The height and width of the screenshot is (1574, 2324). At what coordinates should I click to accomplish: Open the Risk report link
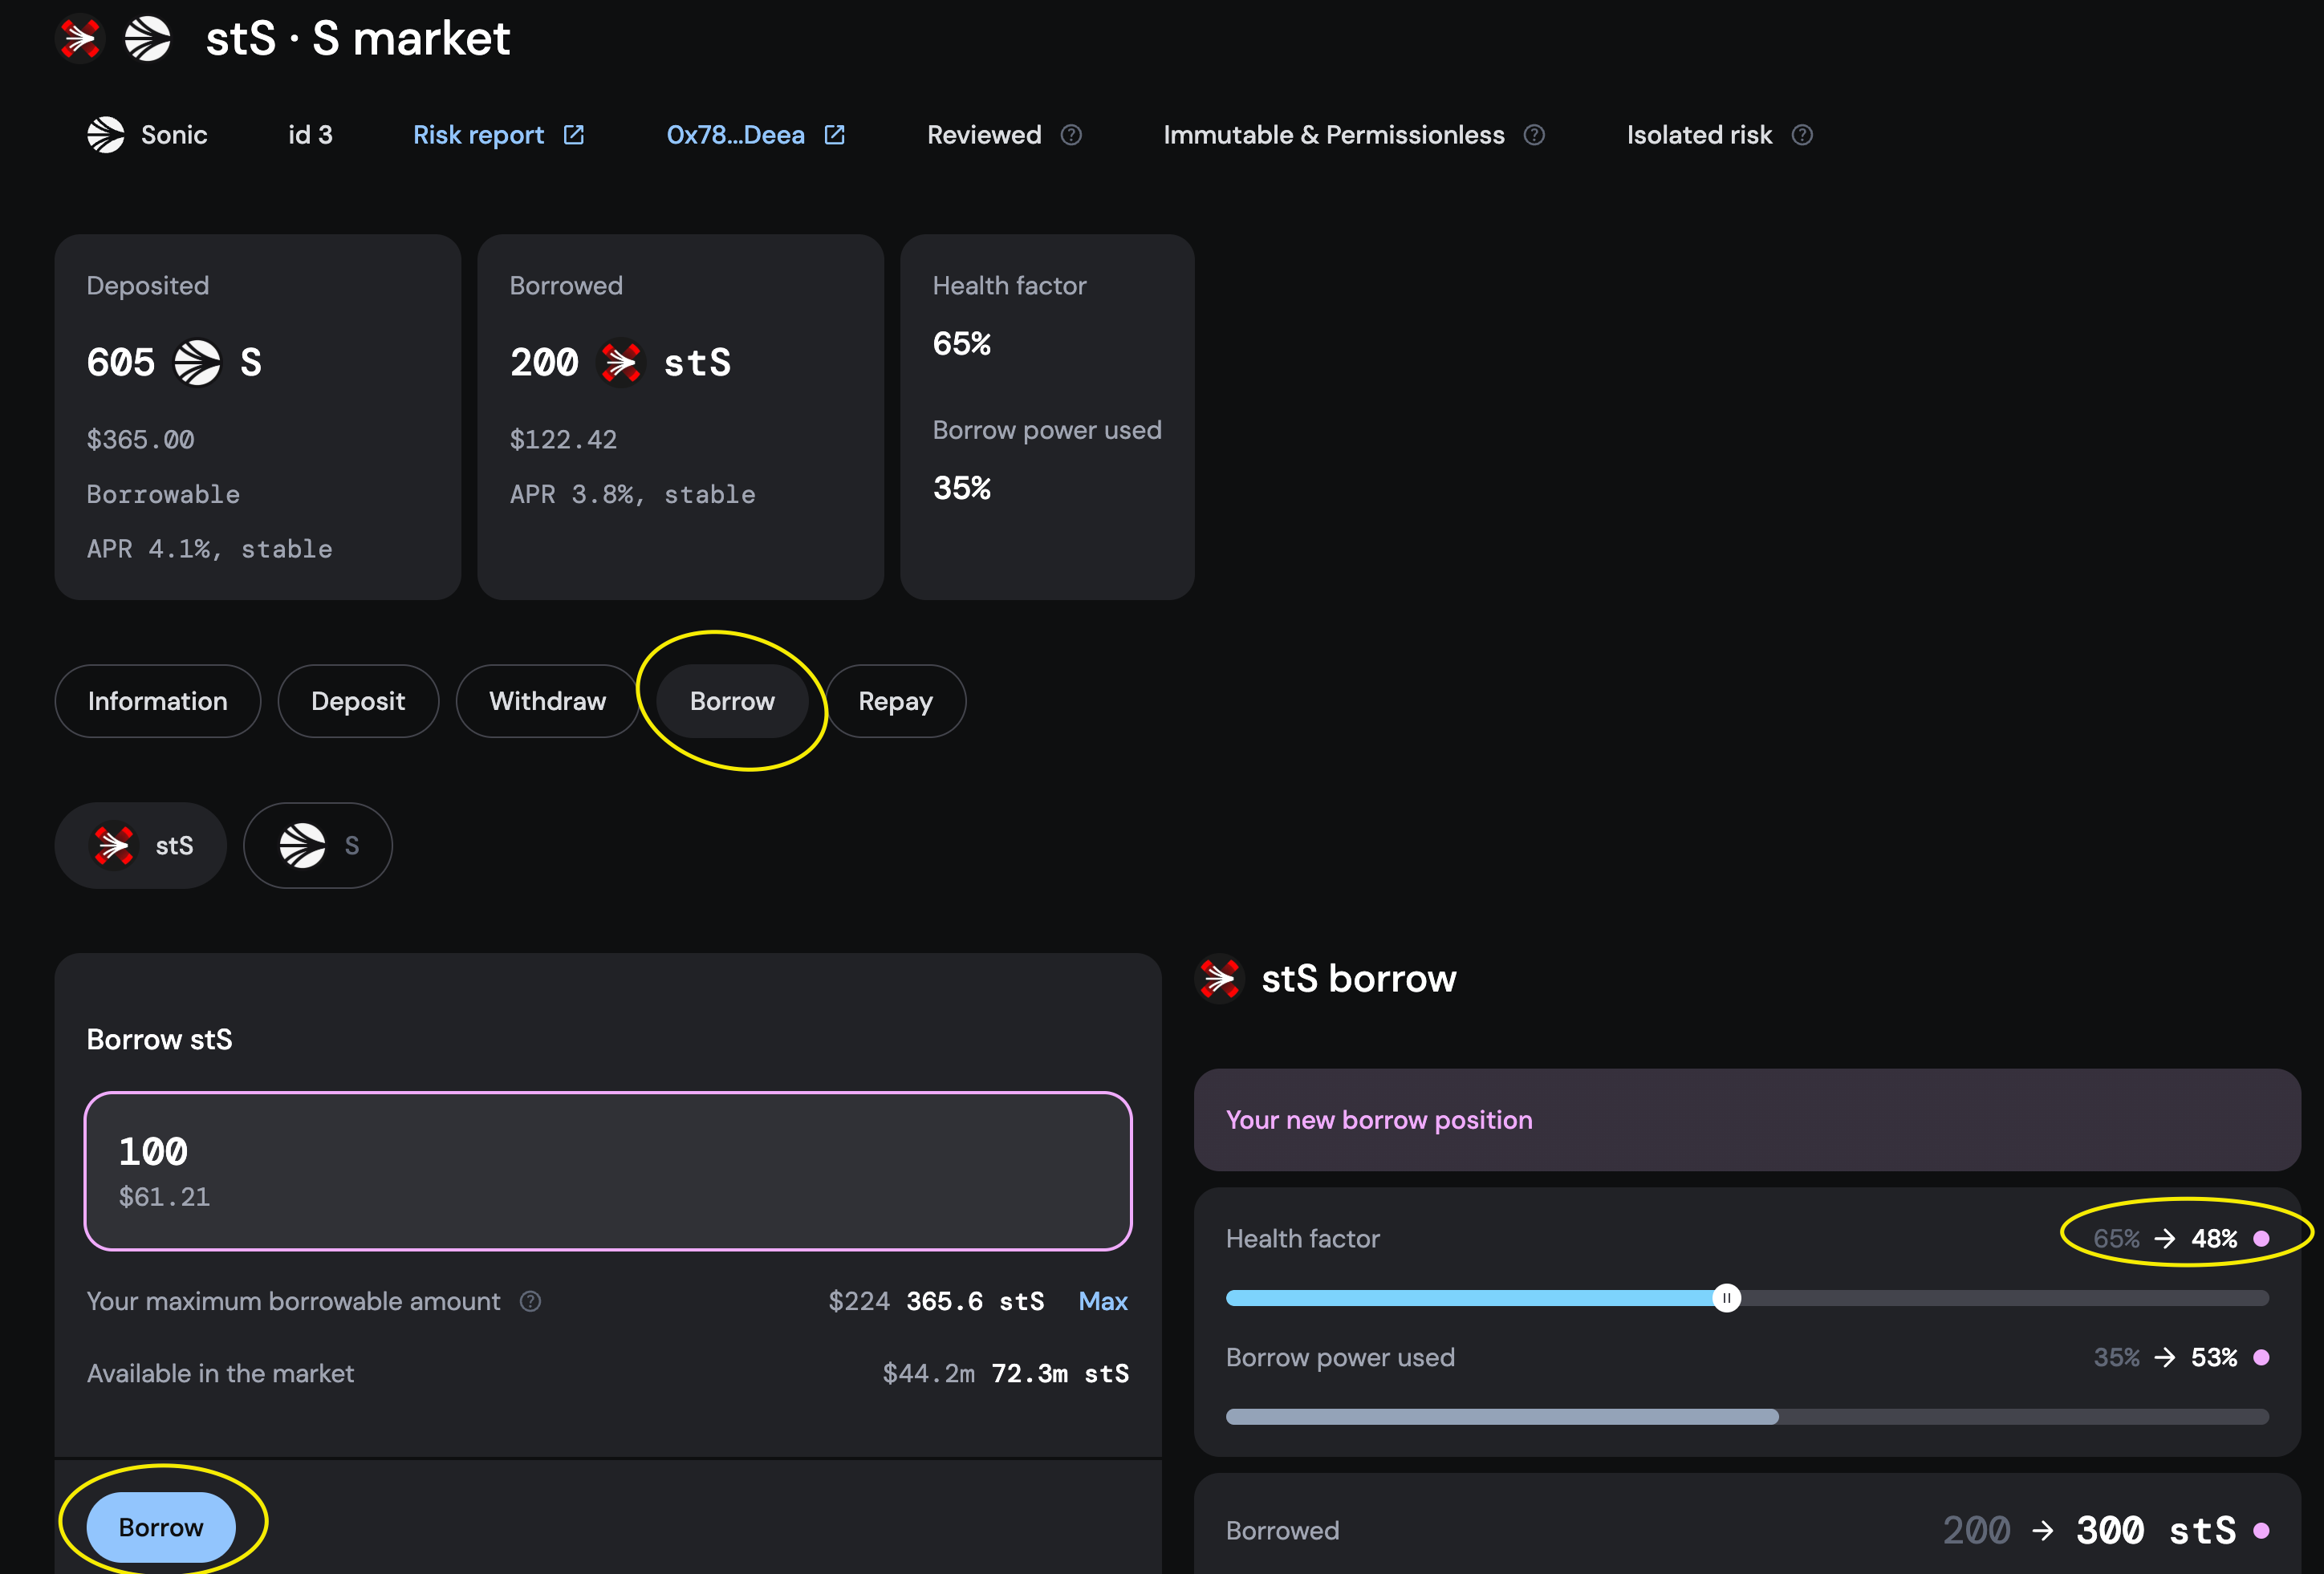(x=478, y=135)
